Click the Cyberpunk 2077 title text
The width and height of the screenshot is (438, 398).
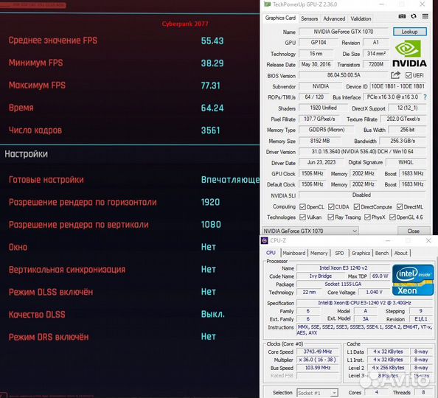coord(185,24)
